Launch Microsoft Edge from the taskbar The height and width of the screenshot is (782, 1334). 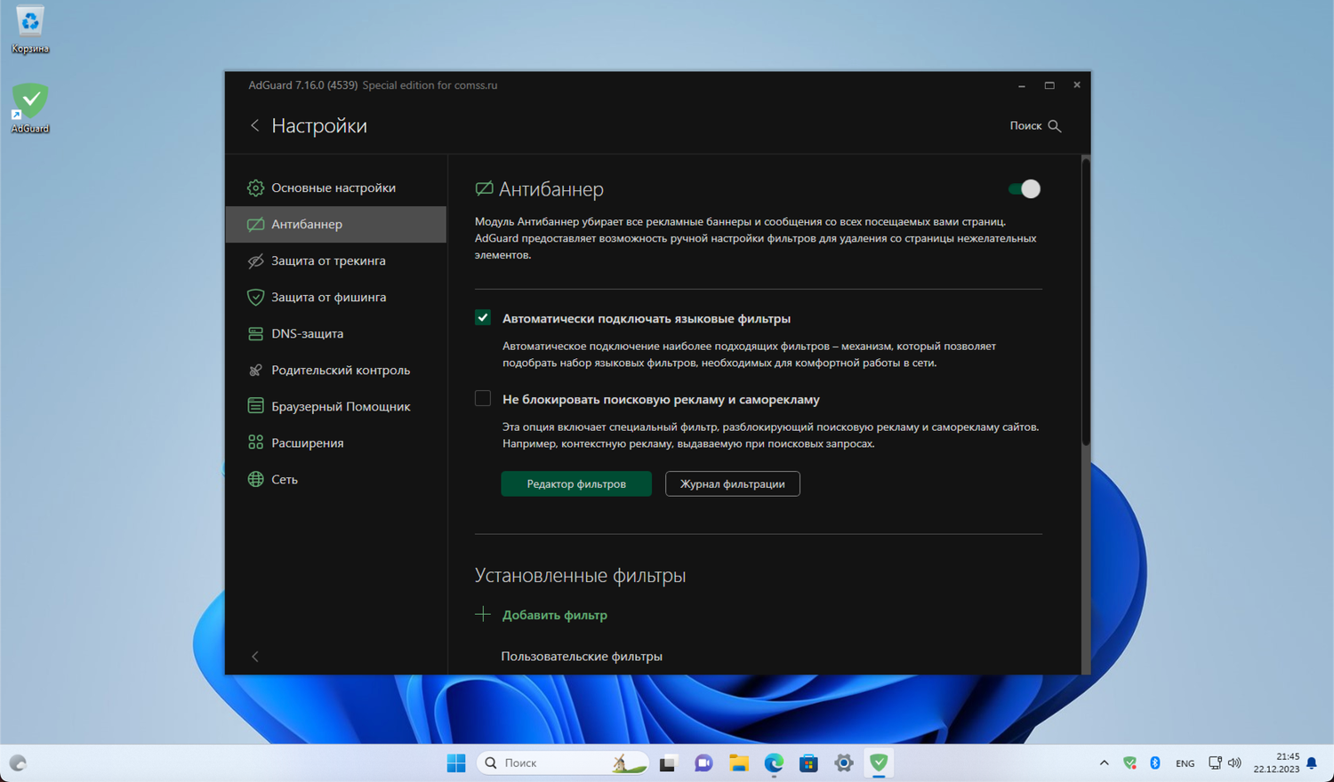tap(774, 762)
